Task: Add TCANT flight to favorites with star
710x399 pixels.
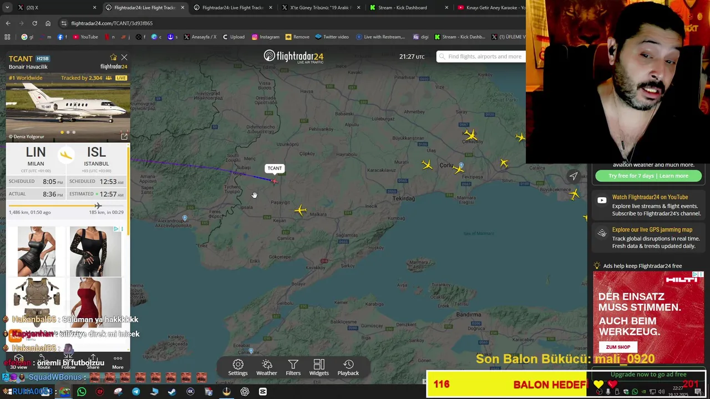Action: tap(114, 58)
